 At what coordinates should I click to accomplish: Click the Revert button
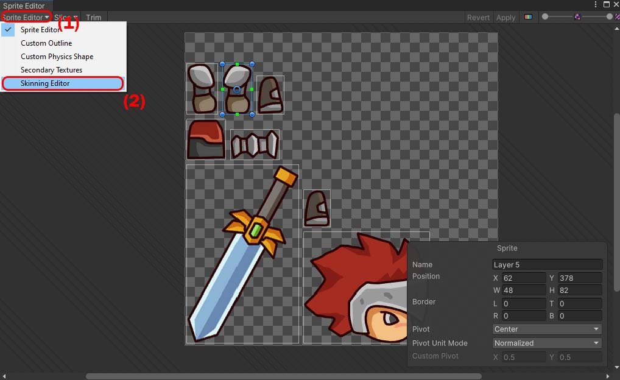point(478,18)
